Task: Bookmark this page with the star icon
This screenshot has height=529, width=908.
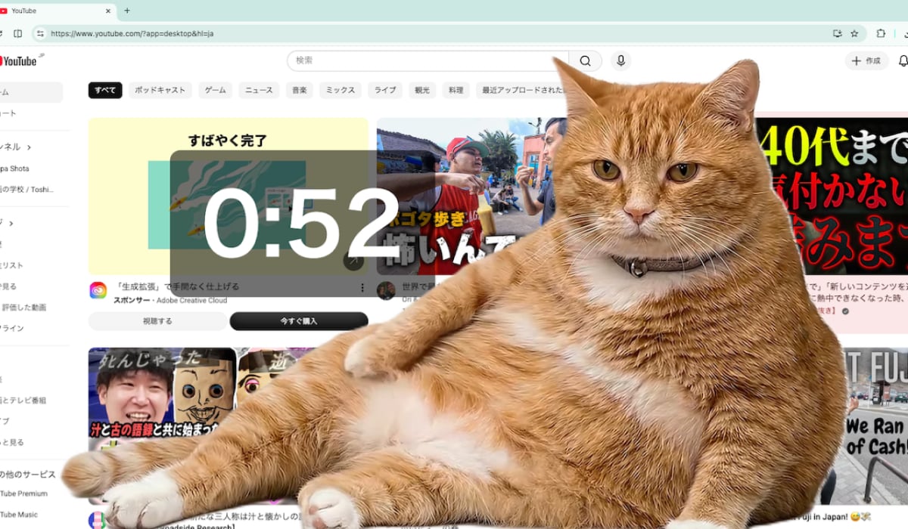Action: [x=854, y=33]
